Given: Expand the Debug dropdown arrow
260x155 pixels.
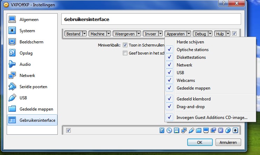Looking at the screenshot, I should pos(210,34).
